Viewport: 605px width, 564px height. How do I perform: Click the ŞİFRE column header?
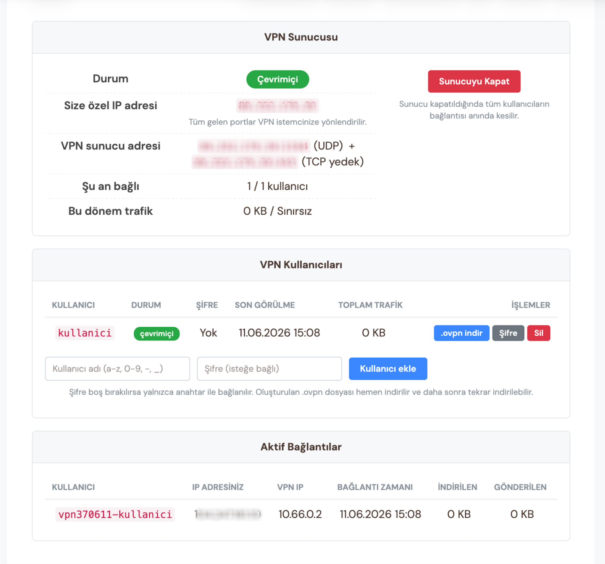207,305
